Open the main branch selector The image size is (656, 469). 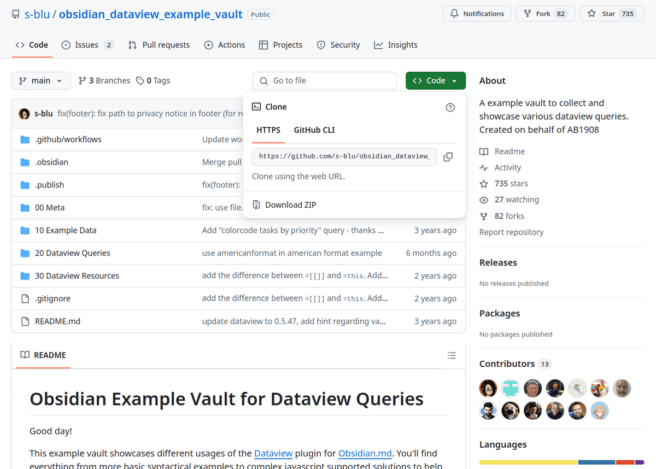coord(40,80)
